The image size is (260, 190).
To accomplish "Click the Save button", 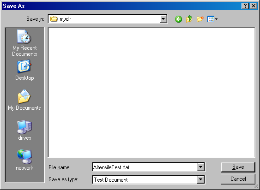I will (238, 167).
